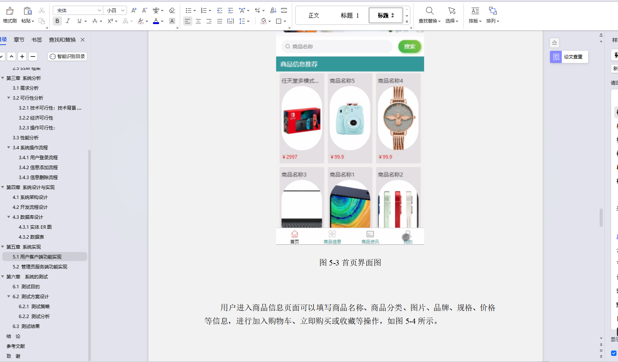Click the 智能识别目录 button
This screenshot has height=362, width=618.
coord(67,56)
